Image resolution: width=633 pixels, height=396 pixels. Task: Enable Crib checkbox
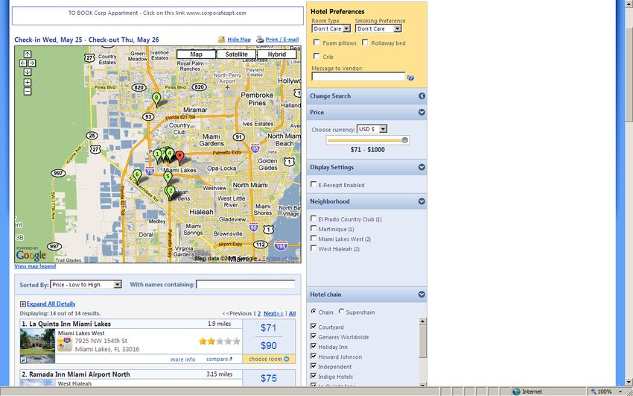click(x=316, y=56)
